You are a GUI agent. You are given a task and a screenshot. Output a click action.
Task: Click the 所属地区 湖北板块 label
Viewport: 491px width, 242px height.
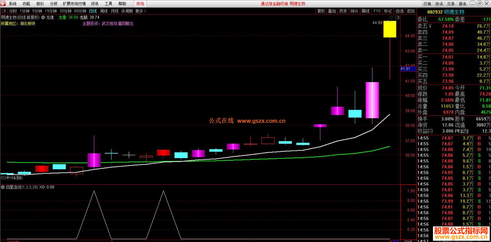18,23
